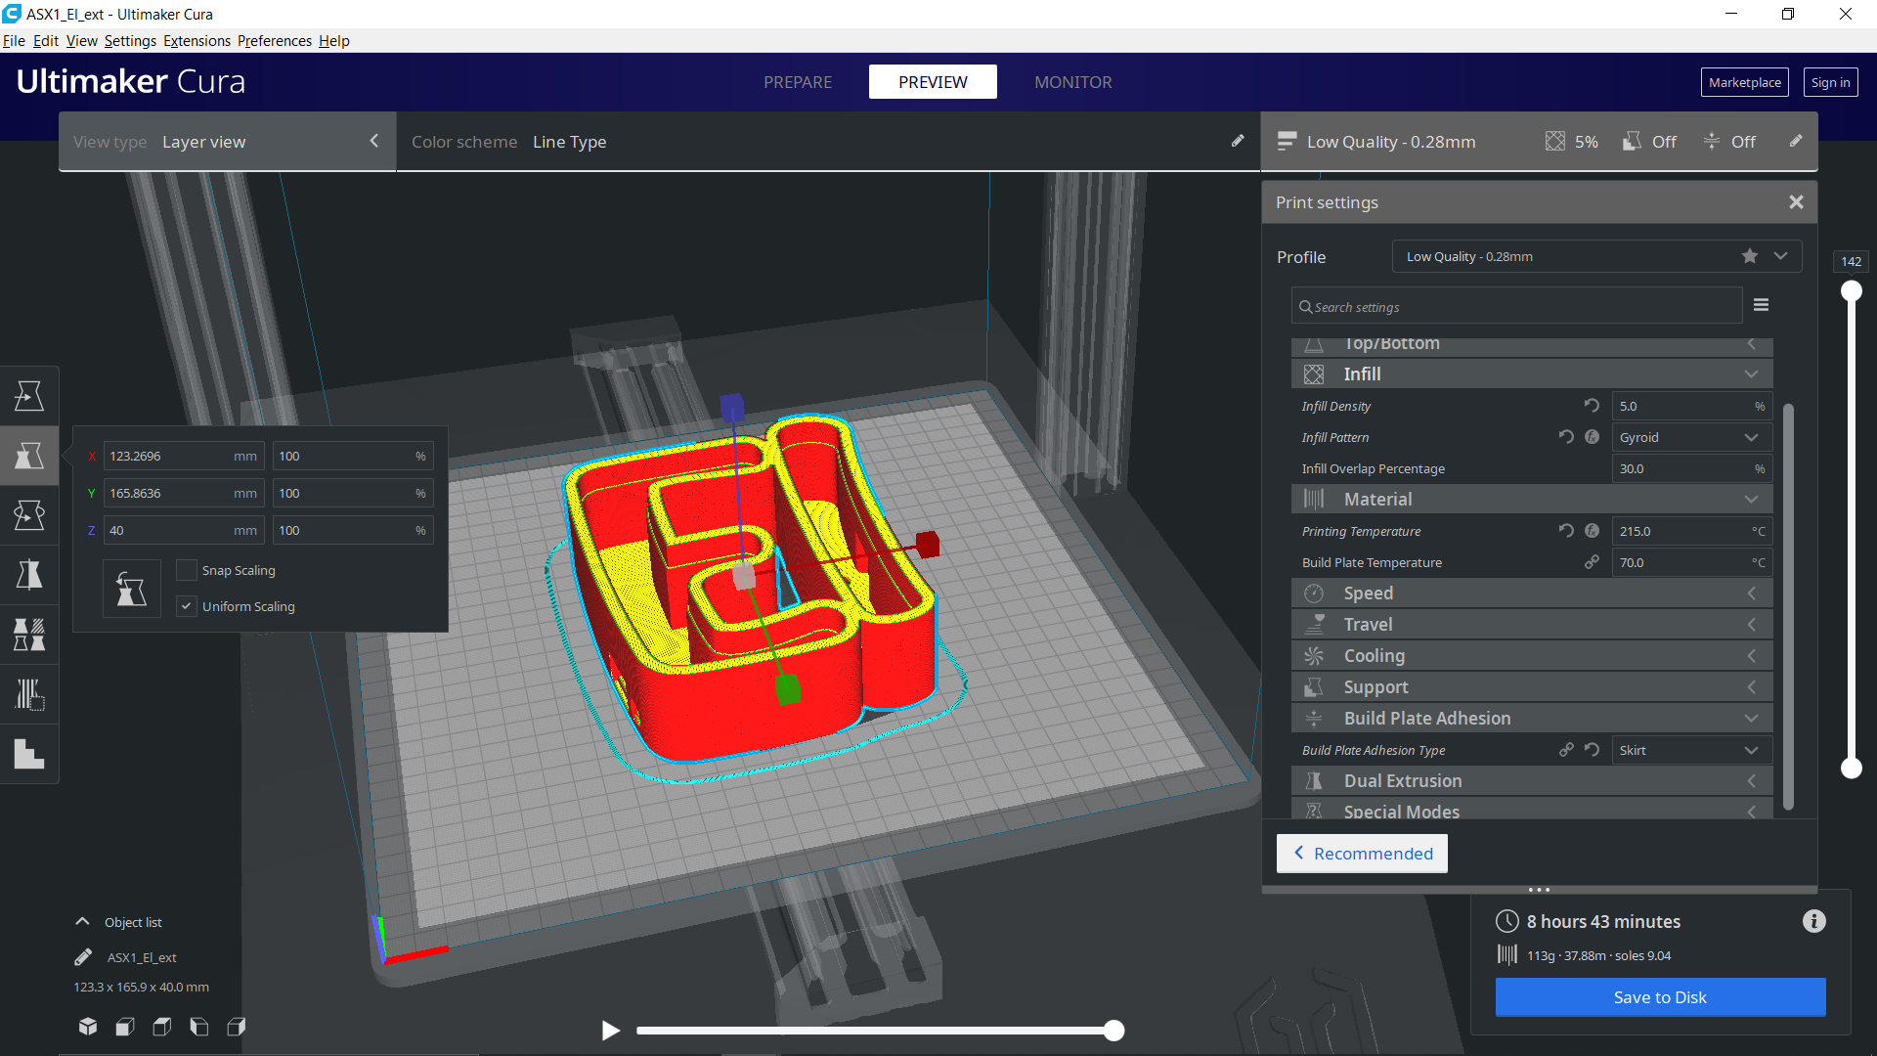The height and width of the screenshot is (1056, 1877).
Task: Enable the Snap Scaling checkbox
Action: pyautogui.click(x=187, y=570)
